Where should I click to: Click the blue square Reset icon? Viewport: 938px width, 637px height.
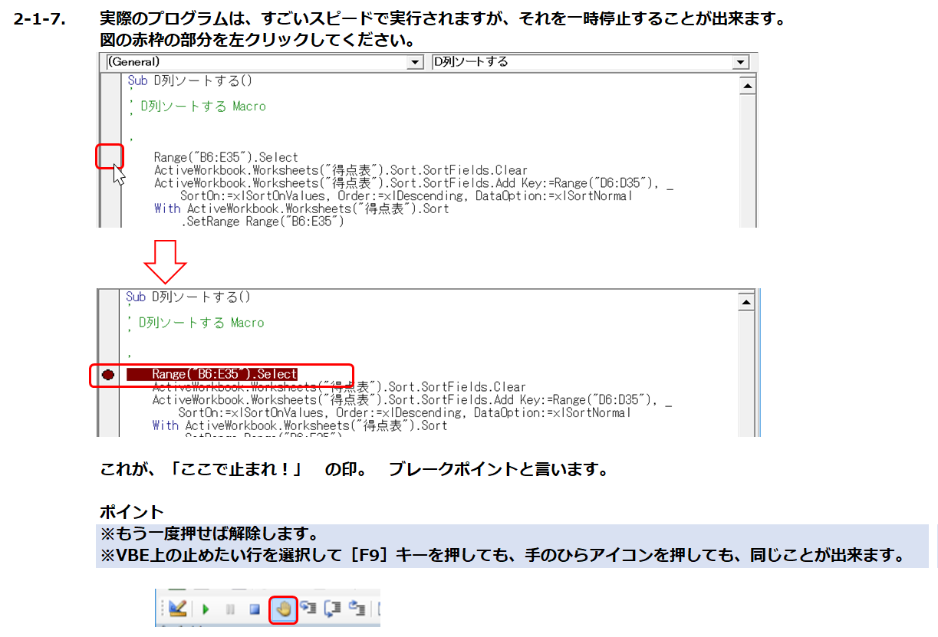click(255, 609)
